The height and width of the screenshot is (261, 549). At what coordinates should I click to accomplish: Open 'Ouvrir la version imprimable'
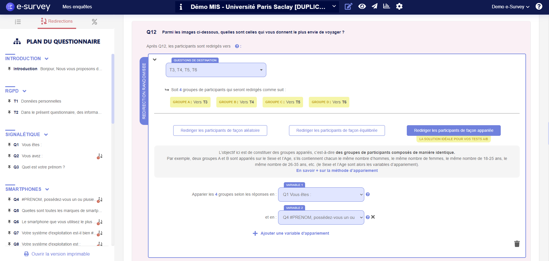tap(57, 254)
